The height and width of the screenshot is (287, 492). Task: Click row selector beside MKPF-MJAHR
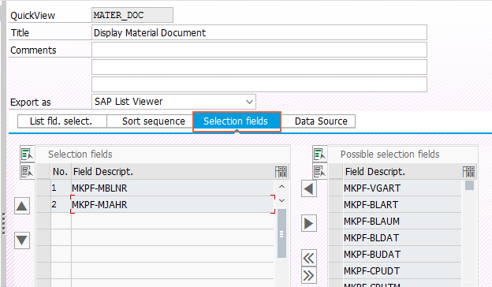tap(43, 204)
